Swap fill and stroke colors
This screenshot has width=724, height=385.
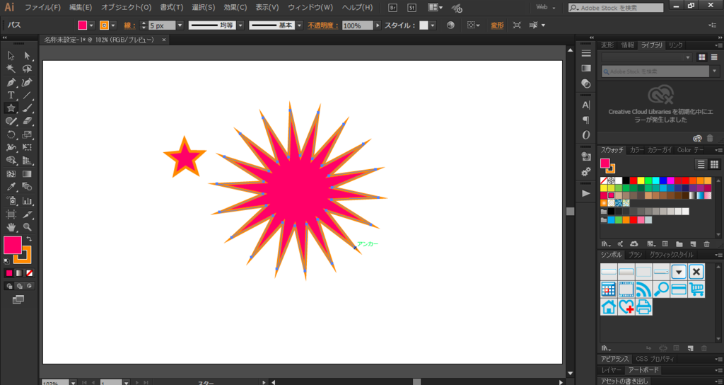(x=29, y=239)
